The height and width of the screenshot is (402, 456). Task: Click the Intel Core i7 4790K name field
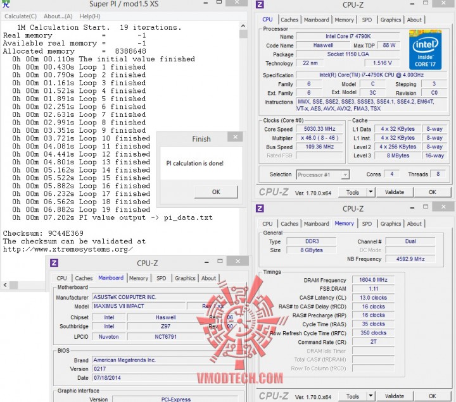point(348,36)
